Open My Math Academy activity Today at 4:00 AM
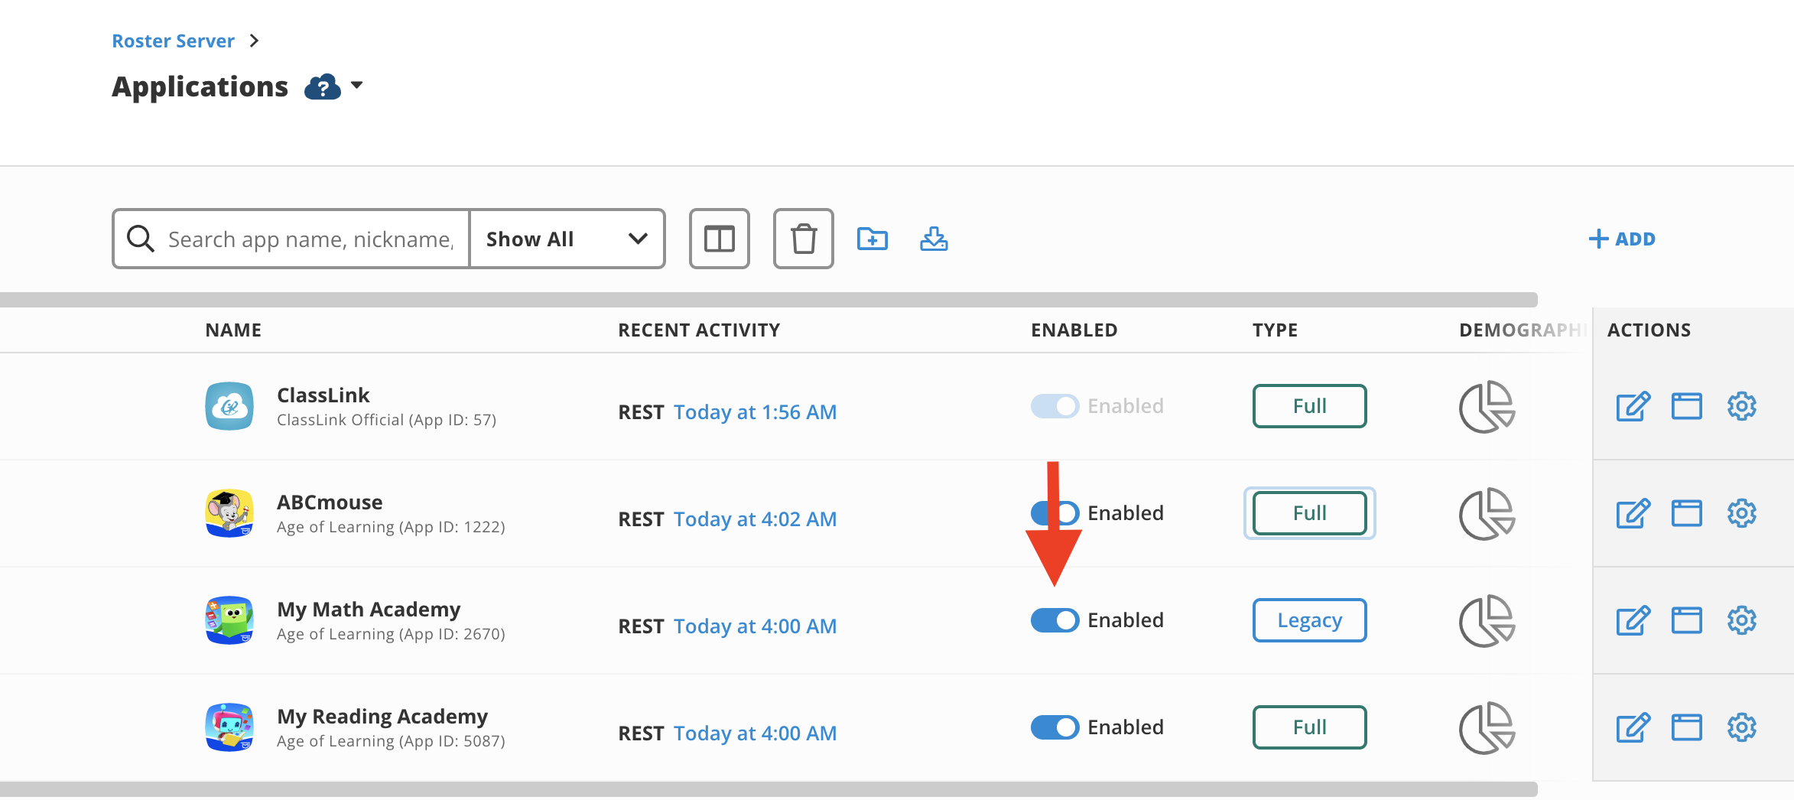Screen dimensions: 1794x800 tap(755, 626)
